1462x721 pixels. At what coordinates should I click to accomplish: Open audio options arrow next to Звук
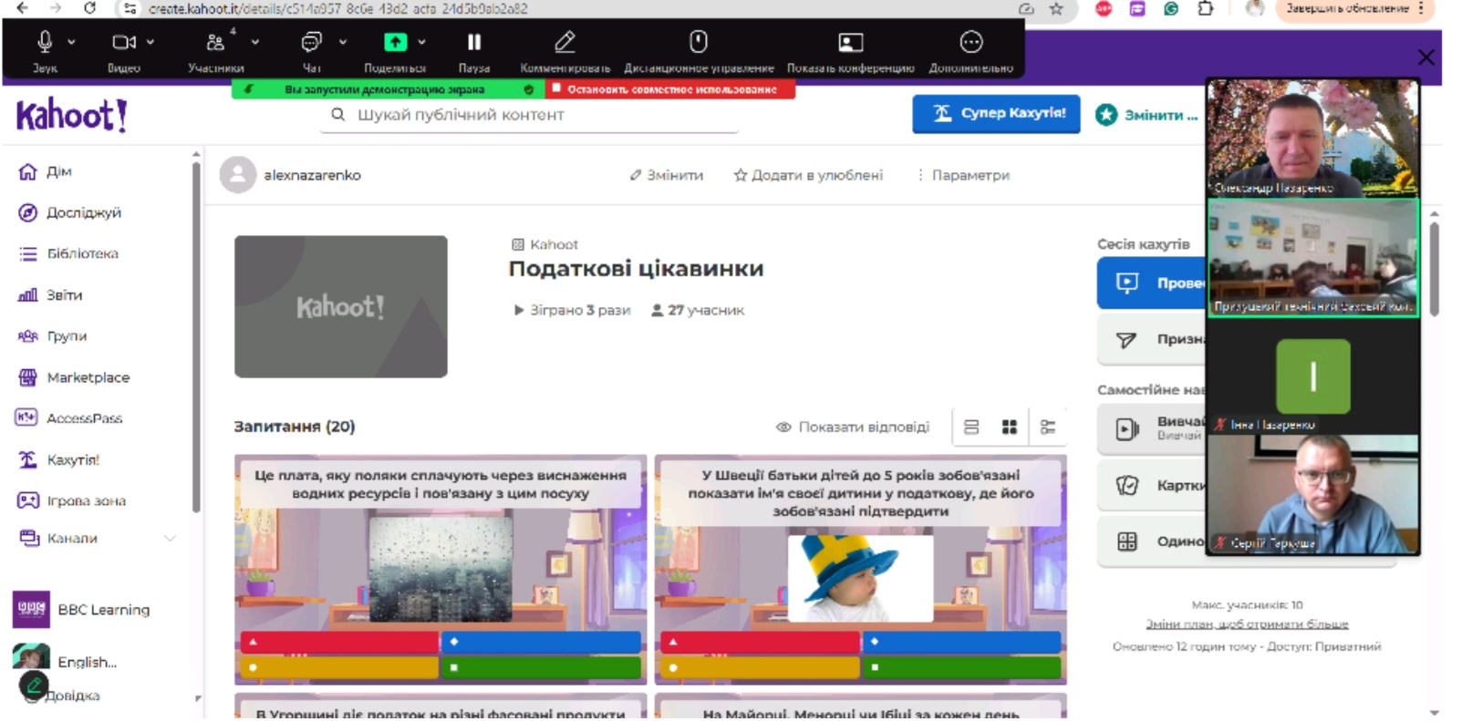(x=71, y=42)
